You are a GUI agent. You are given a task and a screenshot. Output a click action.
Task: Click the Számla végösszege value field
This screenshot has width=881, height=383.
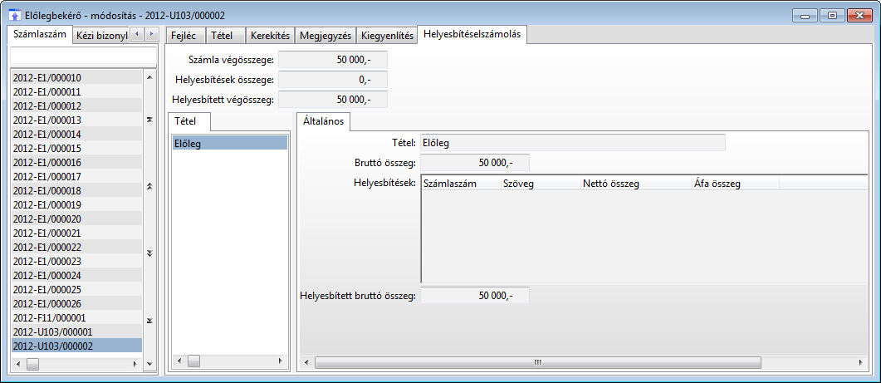pyautogui.click(x=333, y=58)
